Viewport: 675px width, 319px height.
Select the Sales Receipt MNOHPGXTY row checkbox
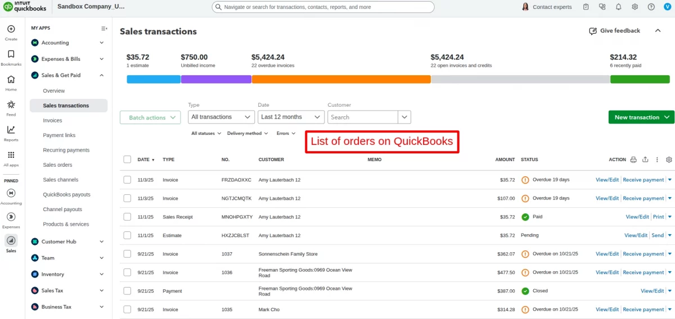[x=127, y=217]
